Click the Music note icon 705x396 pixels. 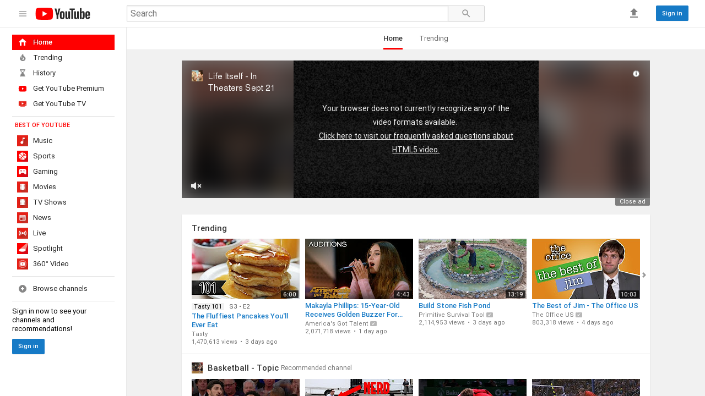click(23, 141)
